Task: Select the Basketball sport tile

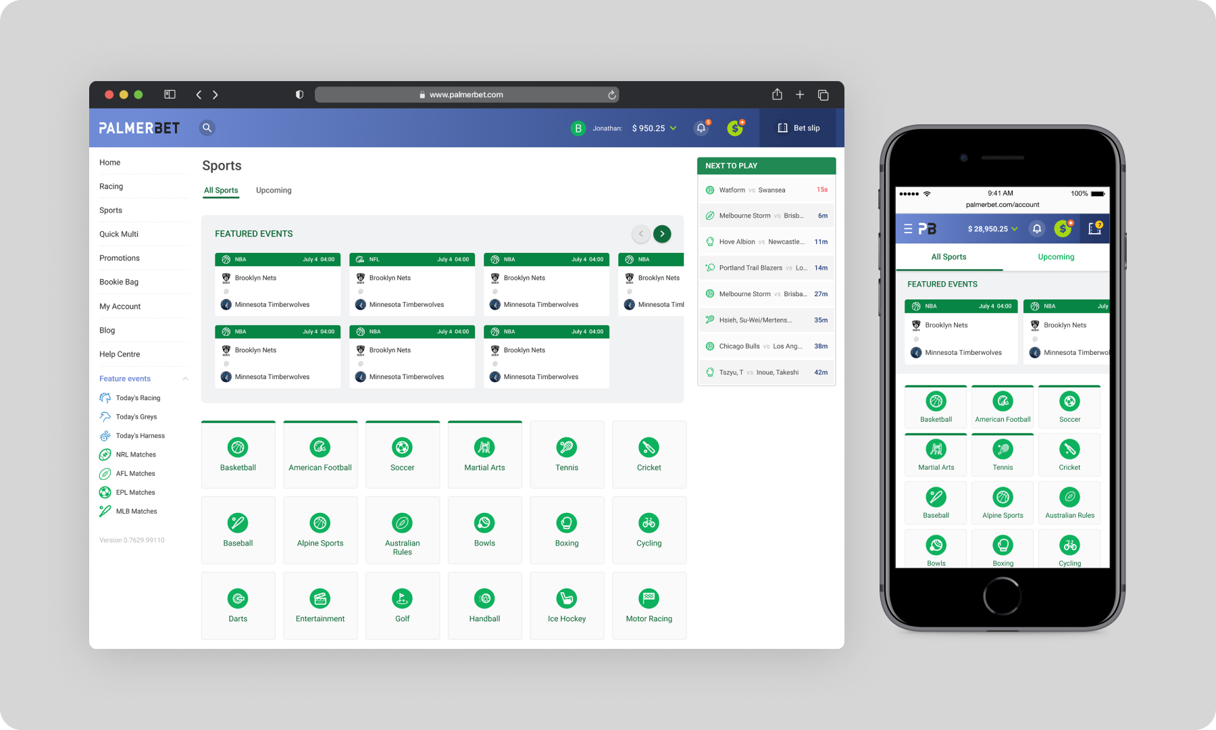Action: point(238,454)
